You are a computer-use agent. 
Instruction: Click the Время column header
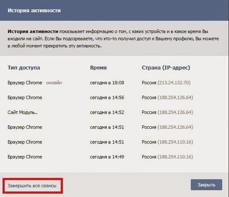[98, 68]
